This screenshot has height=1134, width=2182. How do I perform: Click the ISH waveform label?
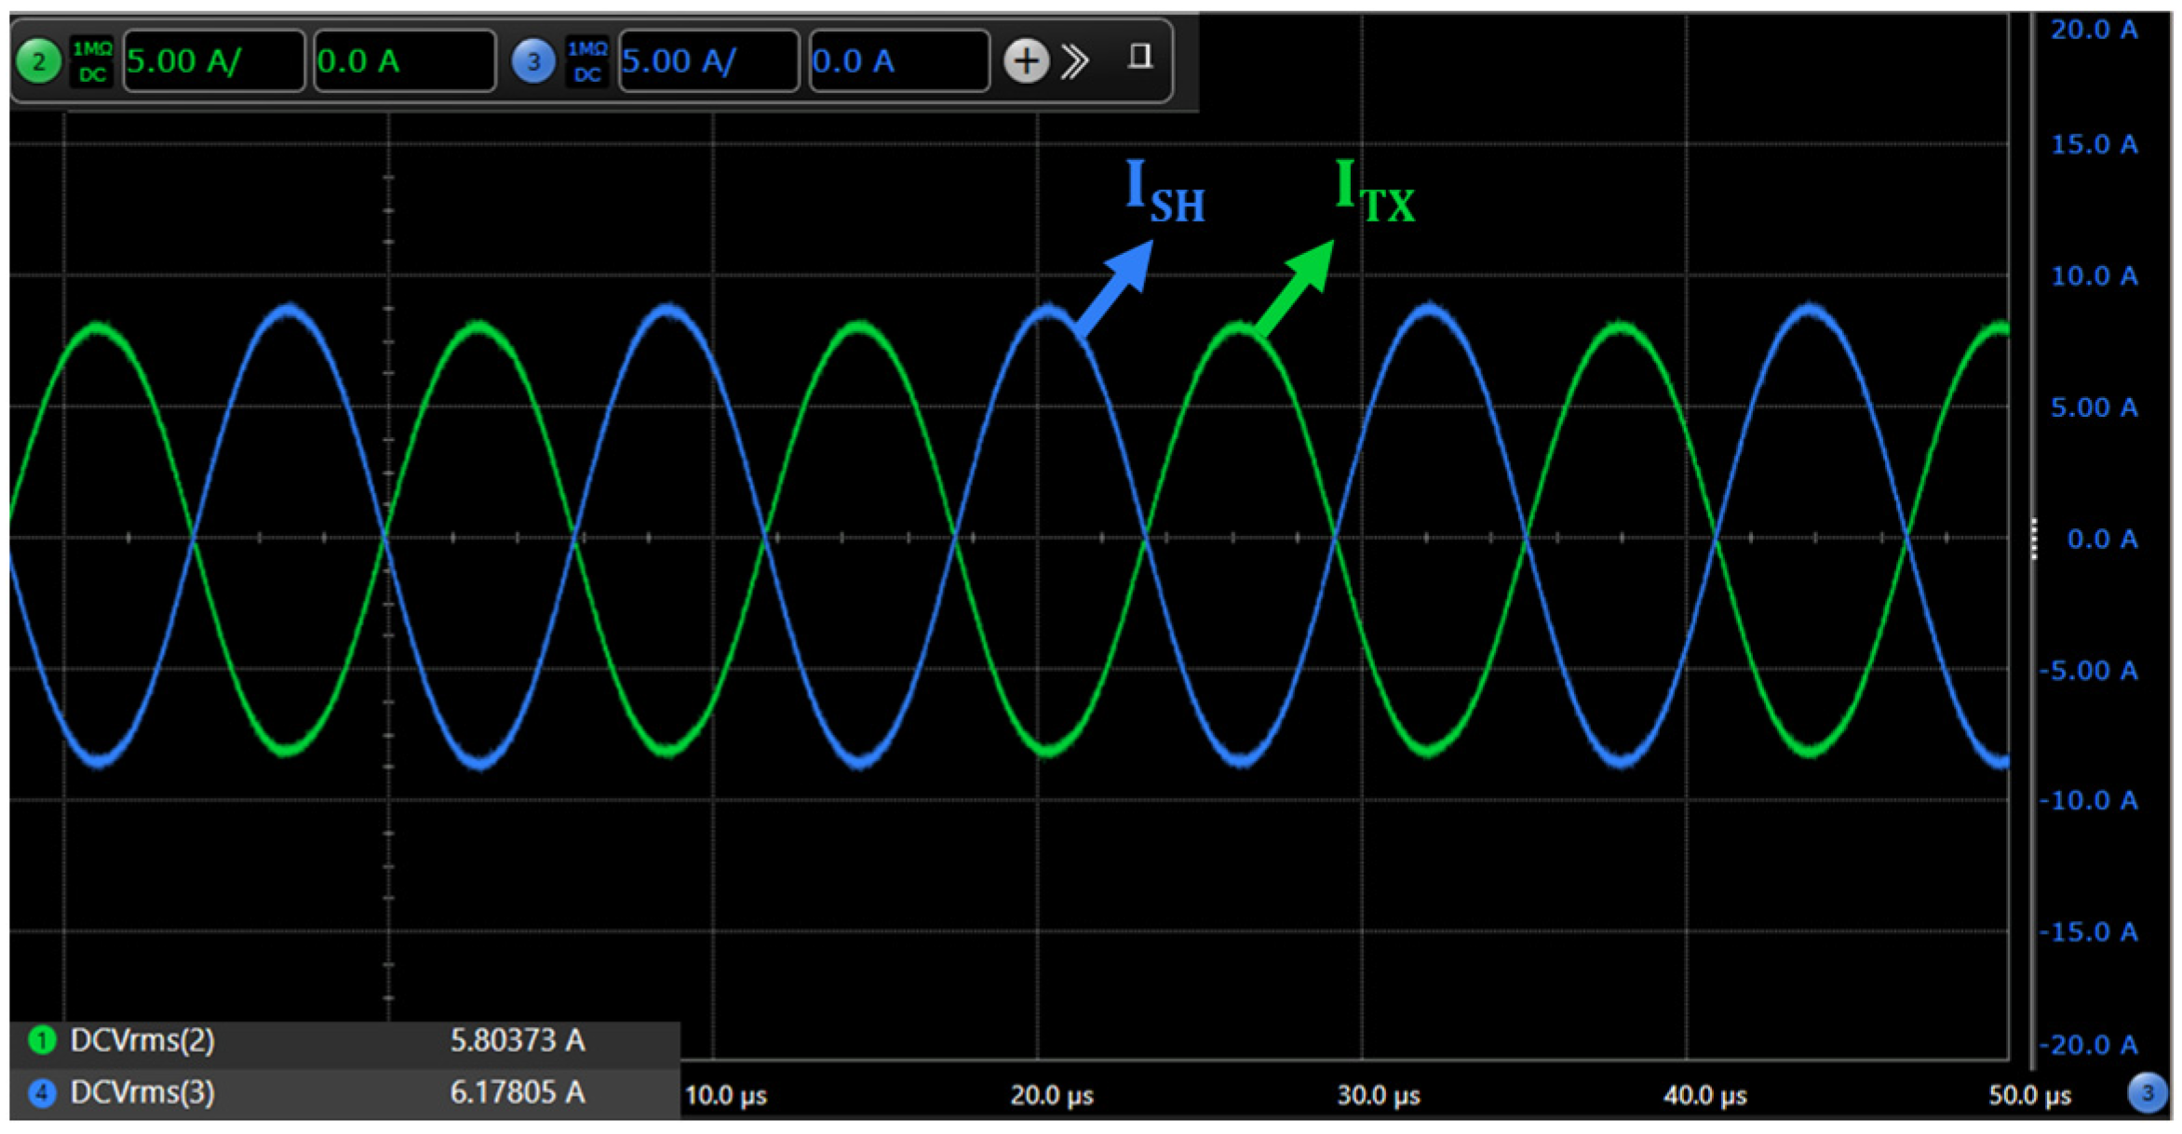point(1164,191)
